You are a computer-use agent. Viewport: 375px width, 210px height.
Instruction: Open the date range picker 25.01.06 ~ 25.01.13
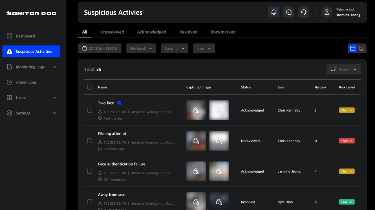[100, 48]
